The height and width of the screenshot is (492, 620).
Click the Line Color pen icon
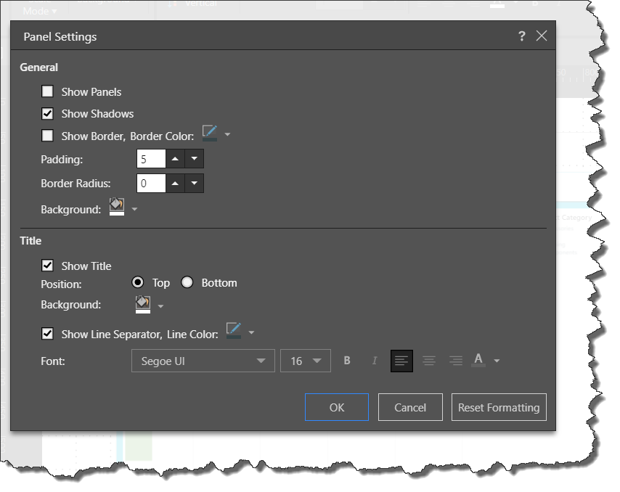coord(234,332)
